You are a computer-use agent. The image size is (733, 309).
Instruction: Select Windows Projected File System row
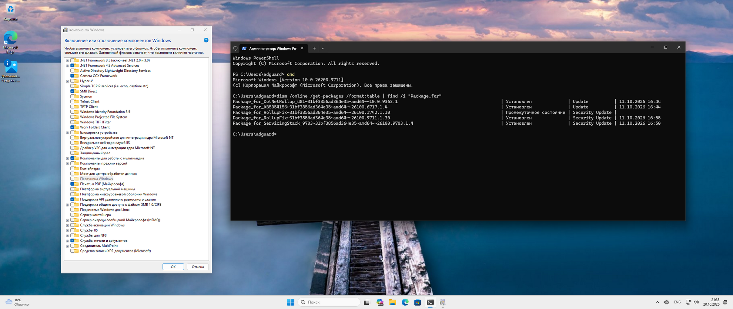pos(103,117)
